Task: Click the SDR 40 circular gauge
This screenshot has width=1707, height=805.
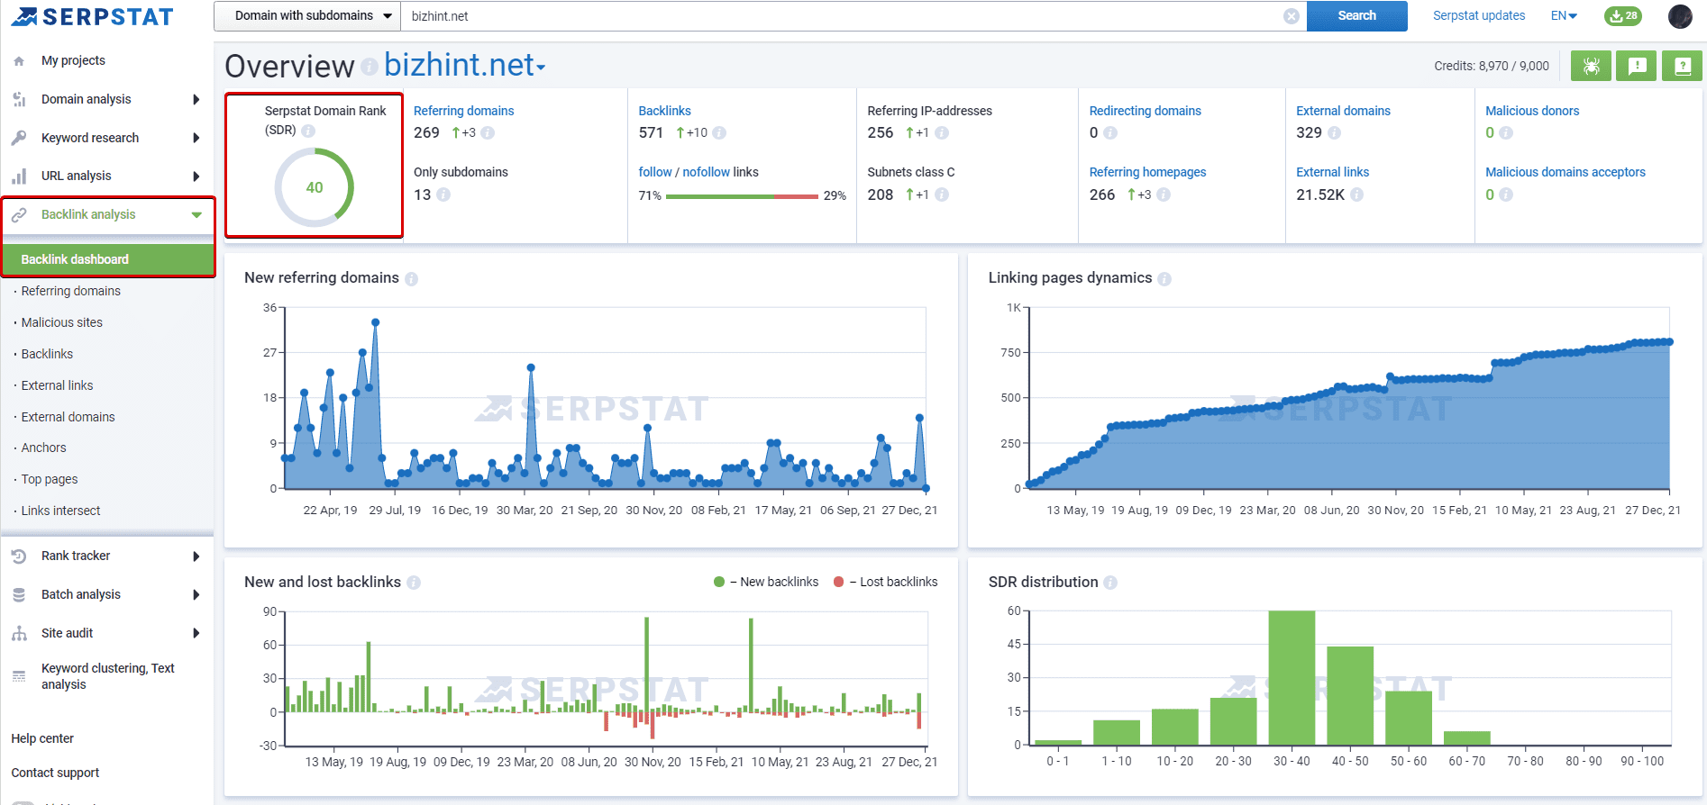Action: pos(314,187)
